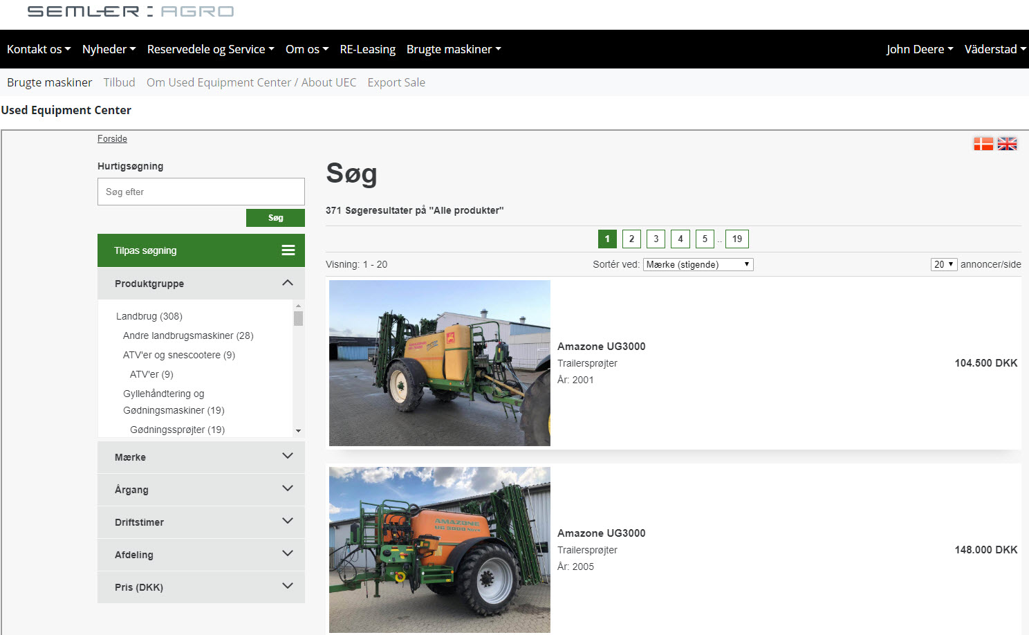
Task: Click the green Søg button
Action: coord(275,217)
